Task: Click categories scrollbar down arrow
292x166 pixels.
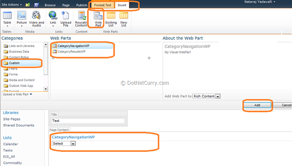Action: pyautogui.click(x=45, y=89)
